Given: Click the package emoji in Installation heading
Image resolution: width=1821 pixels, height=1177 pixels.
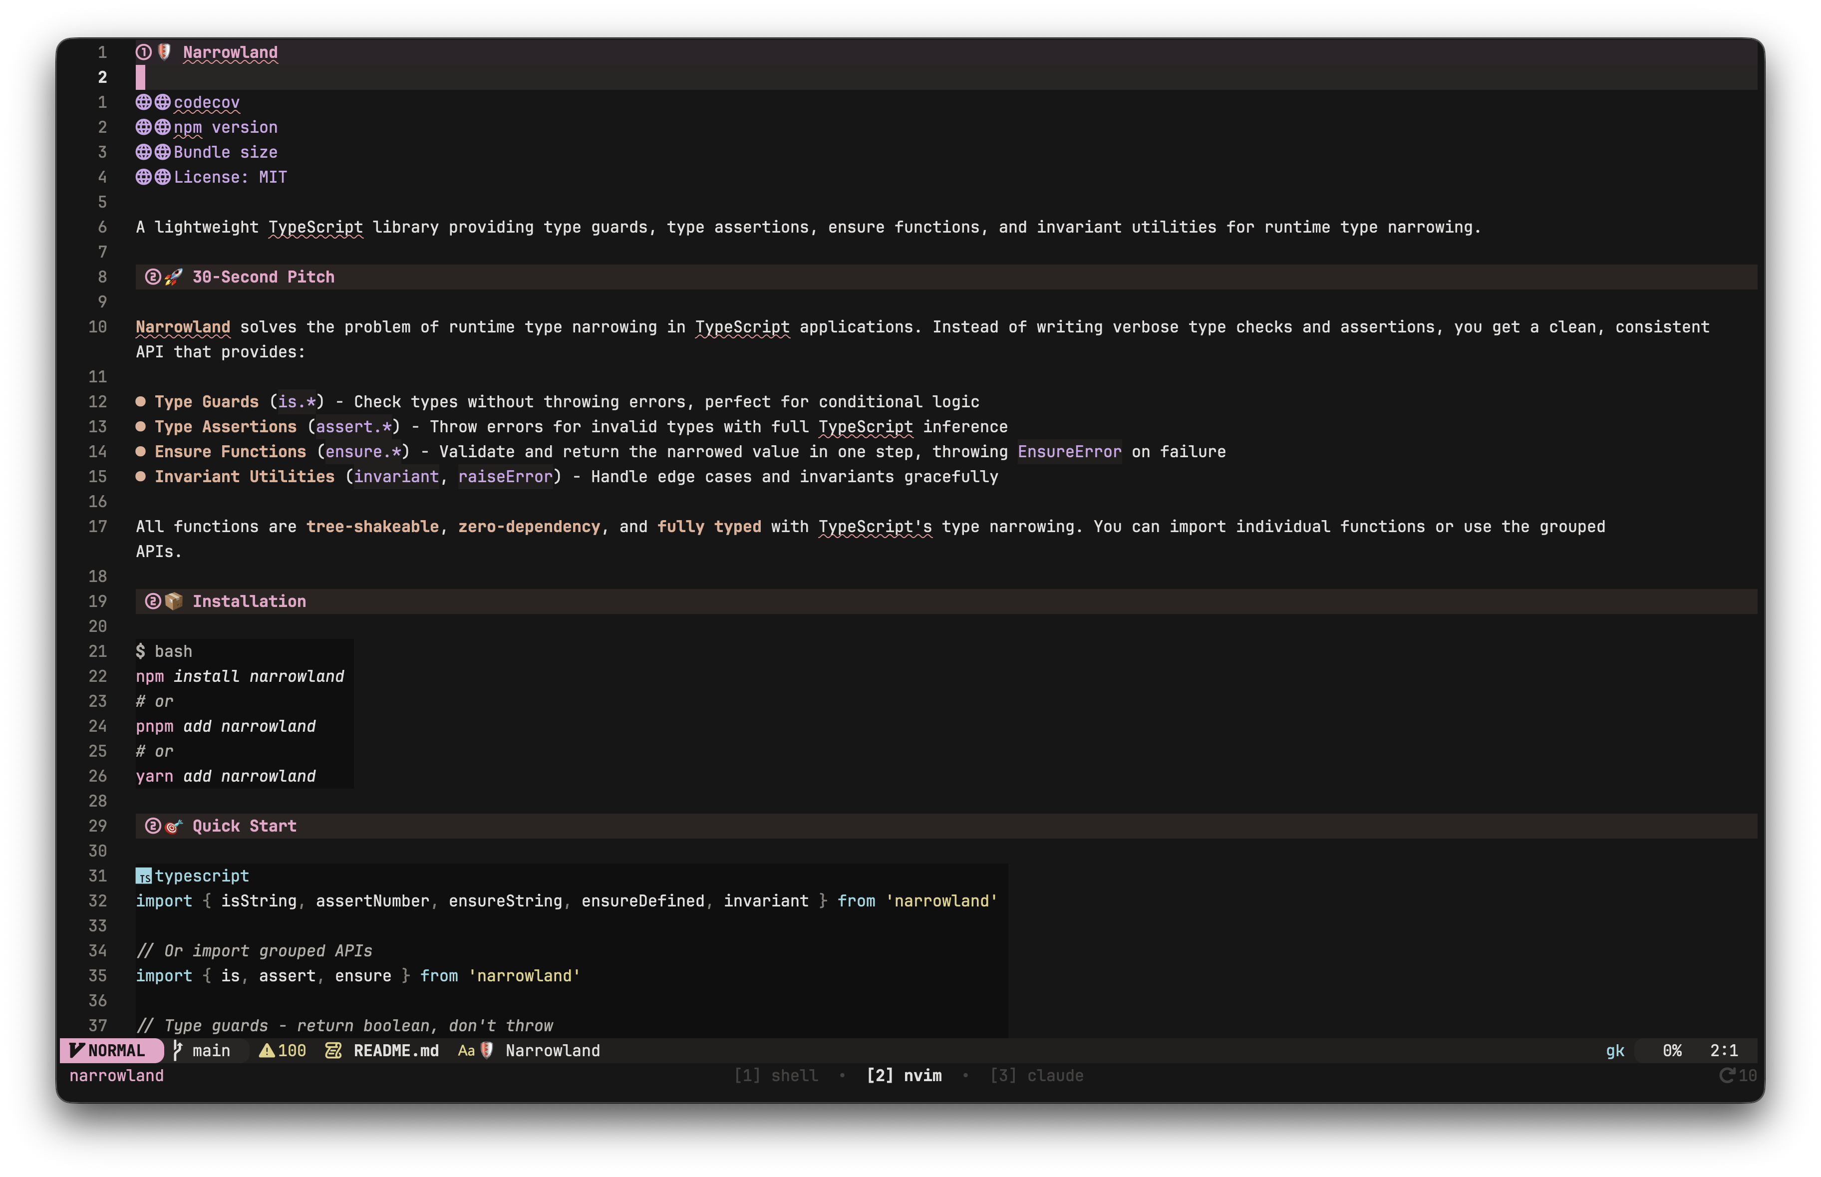Looking at the screenshot, I should (x=174, y=601).
